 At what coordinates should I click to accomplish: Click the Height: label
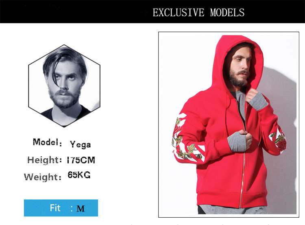(45, 160)
